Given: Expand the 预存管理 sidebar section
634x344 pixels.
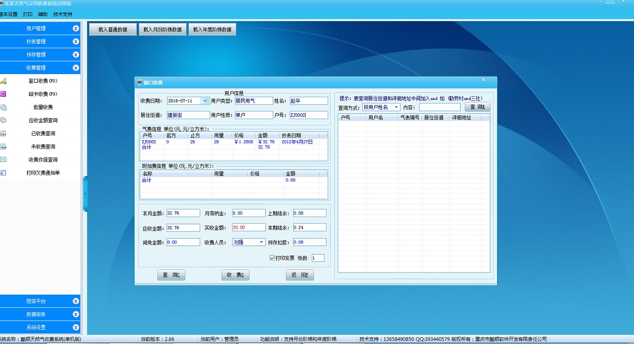Looking at the screenshot, I should point(76,55).
